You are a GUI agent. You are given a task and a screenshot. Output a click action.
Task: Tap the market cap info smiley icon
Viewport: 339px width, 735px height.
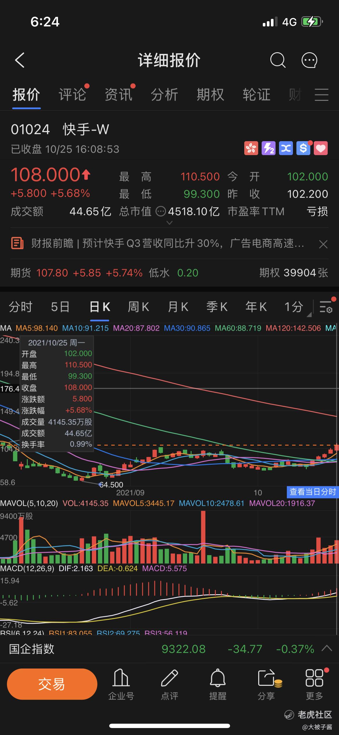click(x=161, y=211)
